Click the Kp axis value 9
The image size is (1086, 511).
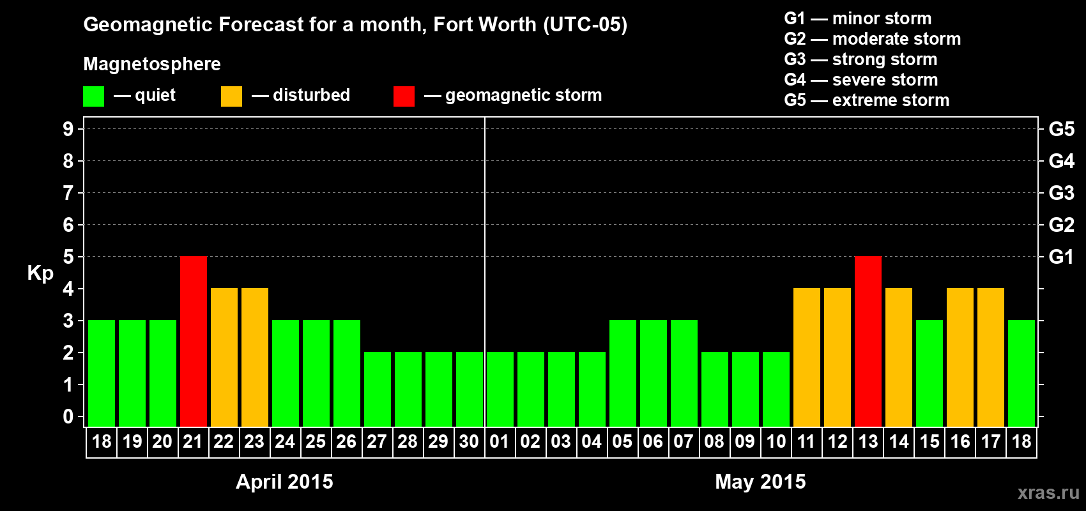coord(68,129)
